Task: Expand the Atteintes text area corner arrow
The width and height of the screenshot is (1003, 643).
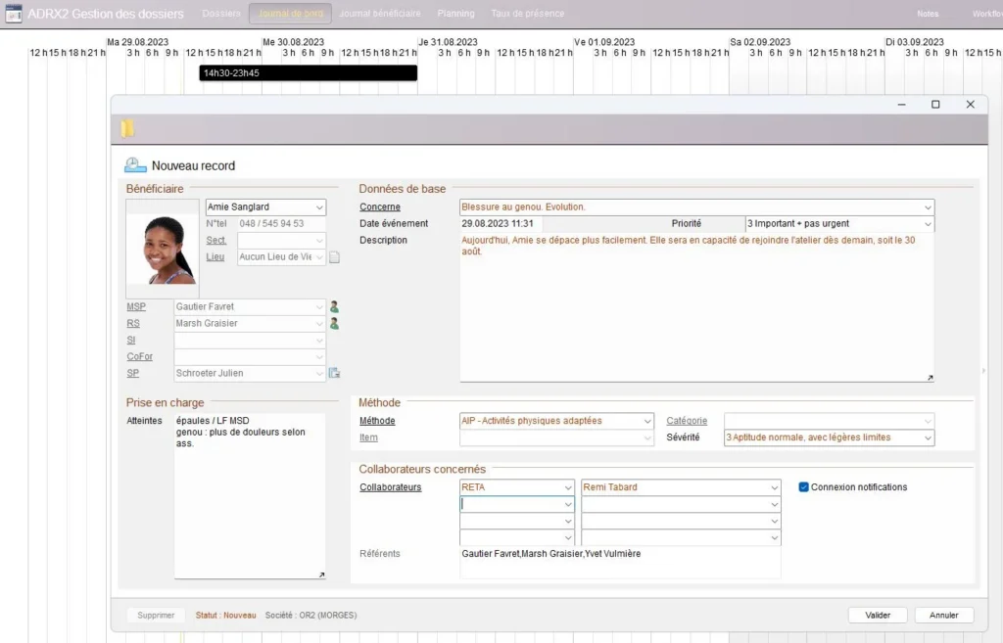Action: 321,574
